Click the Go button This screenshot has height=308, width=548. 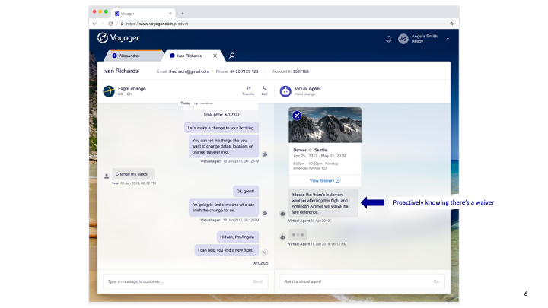tap(436, 281)
